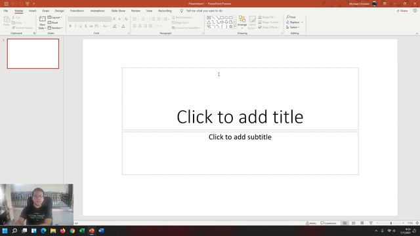Screen dimensions: 420x236
Task: Click Convert to SmartArt
Action: click(186, 28)
